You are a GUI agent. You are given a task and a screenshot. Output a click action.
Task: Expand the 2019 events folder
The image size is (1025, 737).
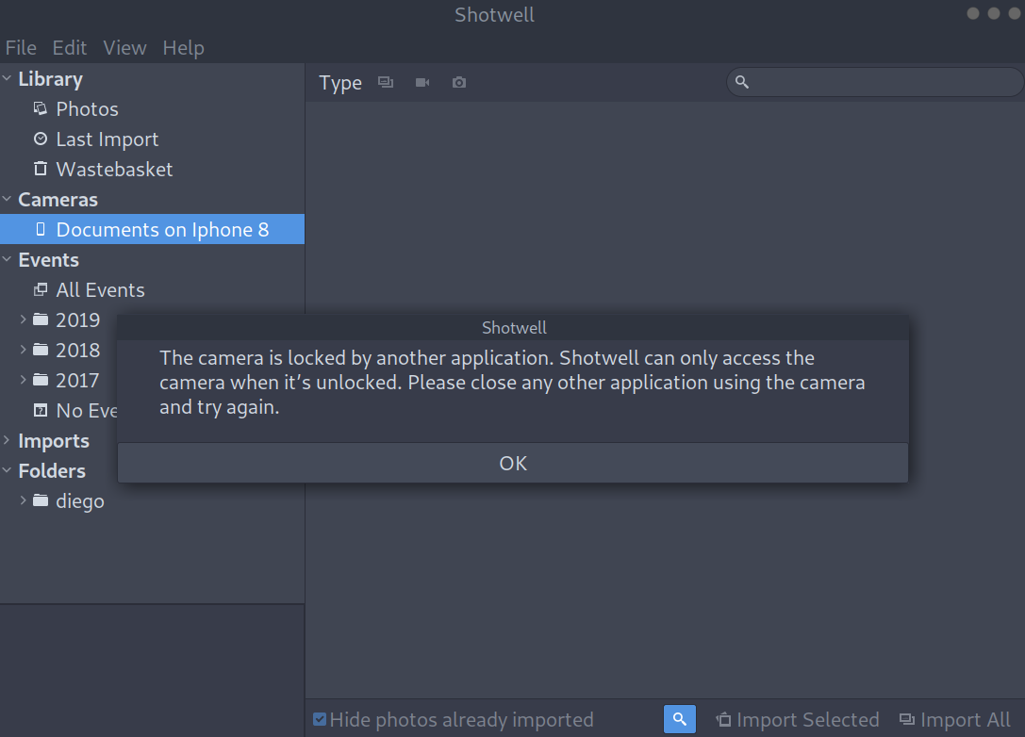[23, 319]
